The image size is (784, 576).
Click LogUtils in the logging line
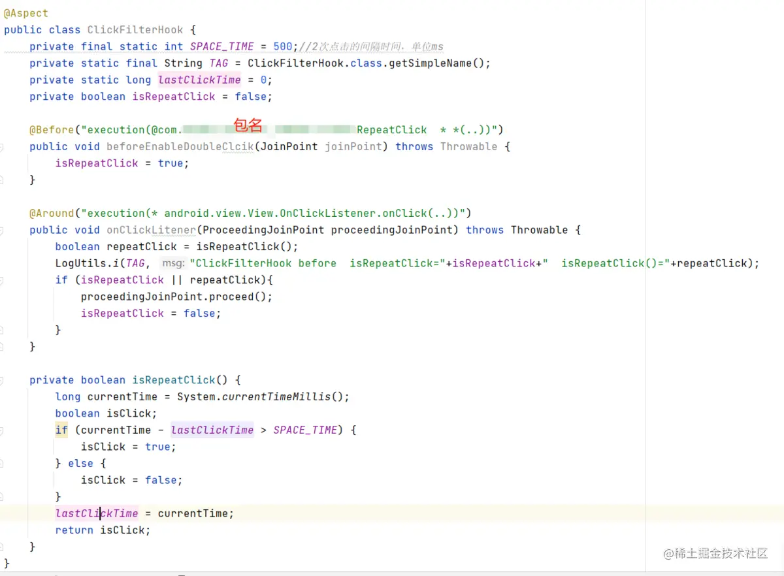pyautogui.click(x=81, y=263)
